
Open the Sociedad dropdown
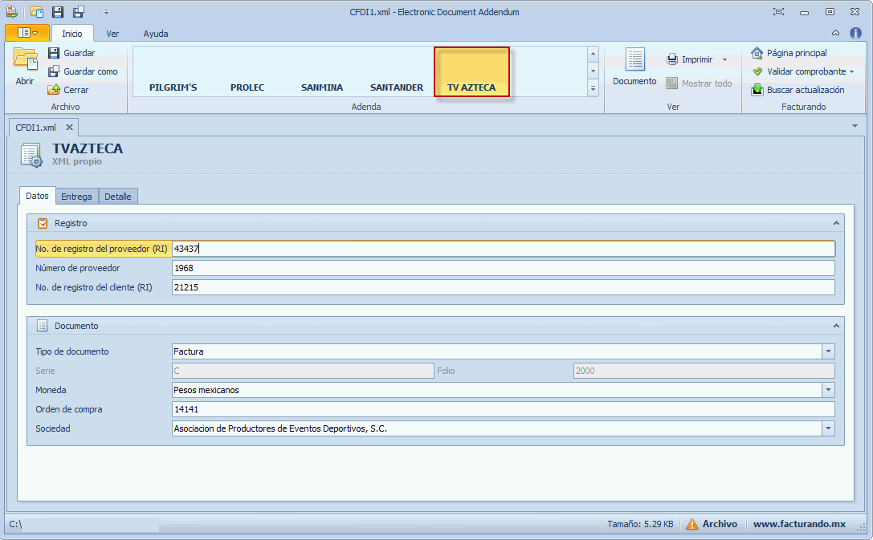coord(829,428)
